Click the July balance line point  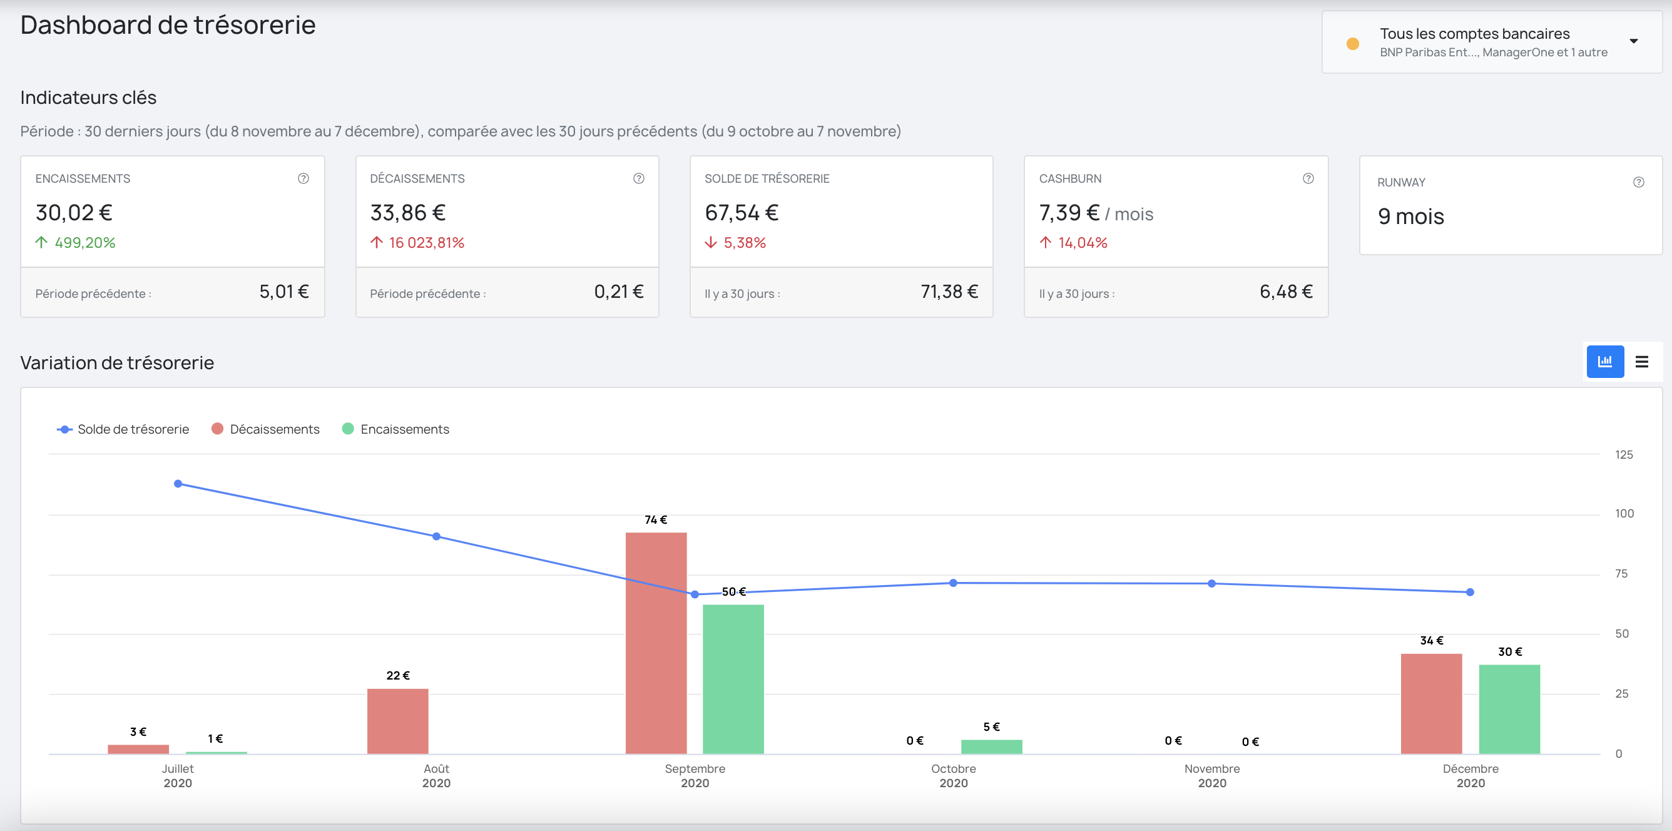[x=178, y=484]
